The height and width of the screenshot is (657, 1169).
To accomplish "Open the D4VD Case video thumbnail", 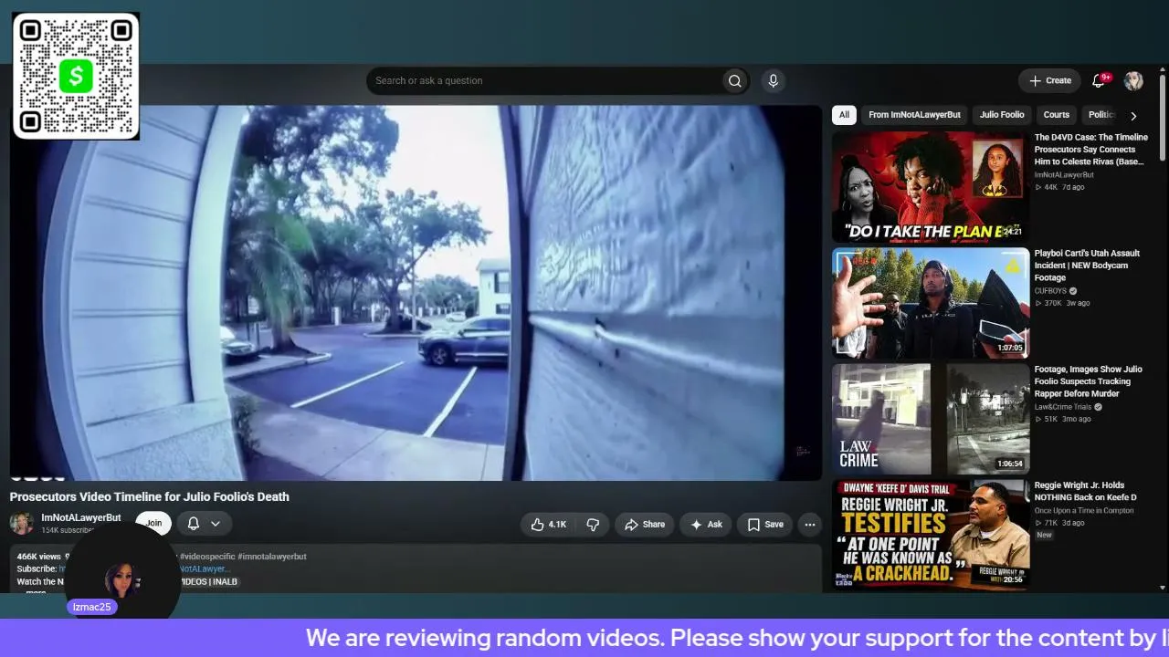I will pyautogui.click(x=931, y=187).
